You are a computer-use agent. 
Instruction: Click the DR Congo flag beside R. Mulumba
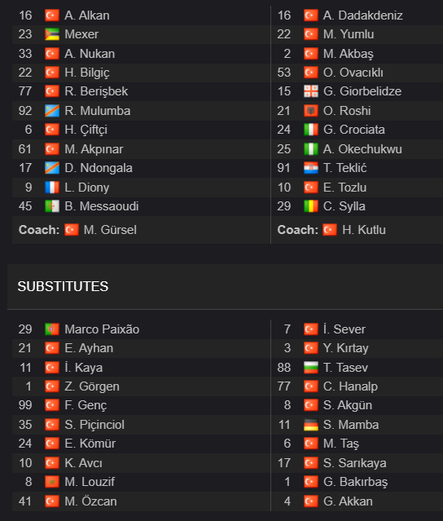point(52,111)
